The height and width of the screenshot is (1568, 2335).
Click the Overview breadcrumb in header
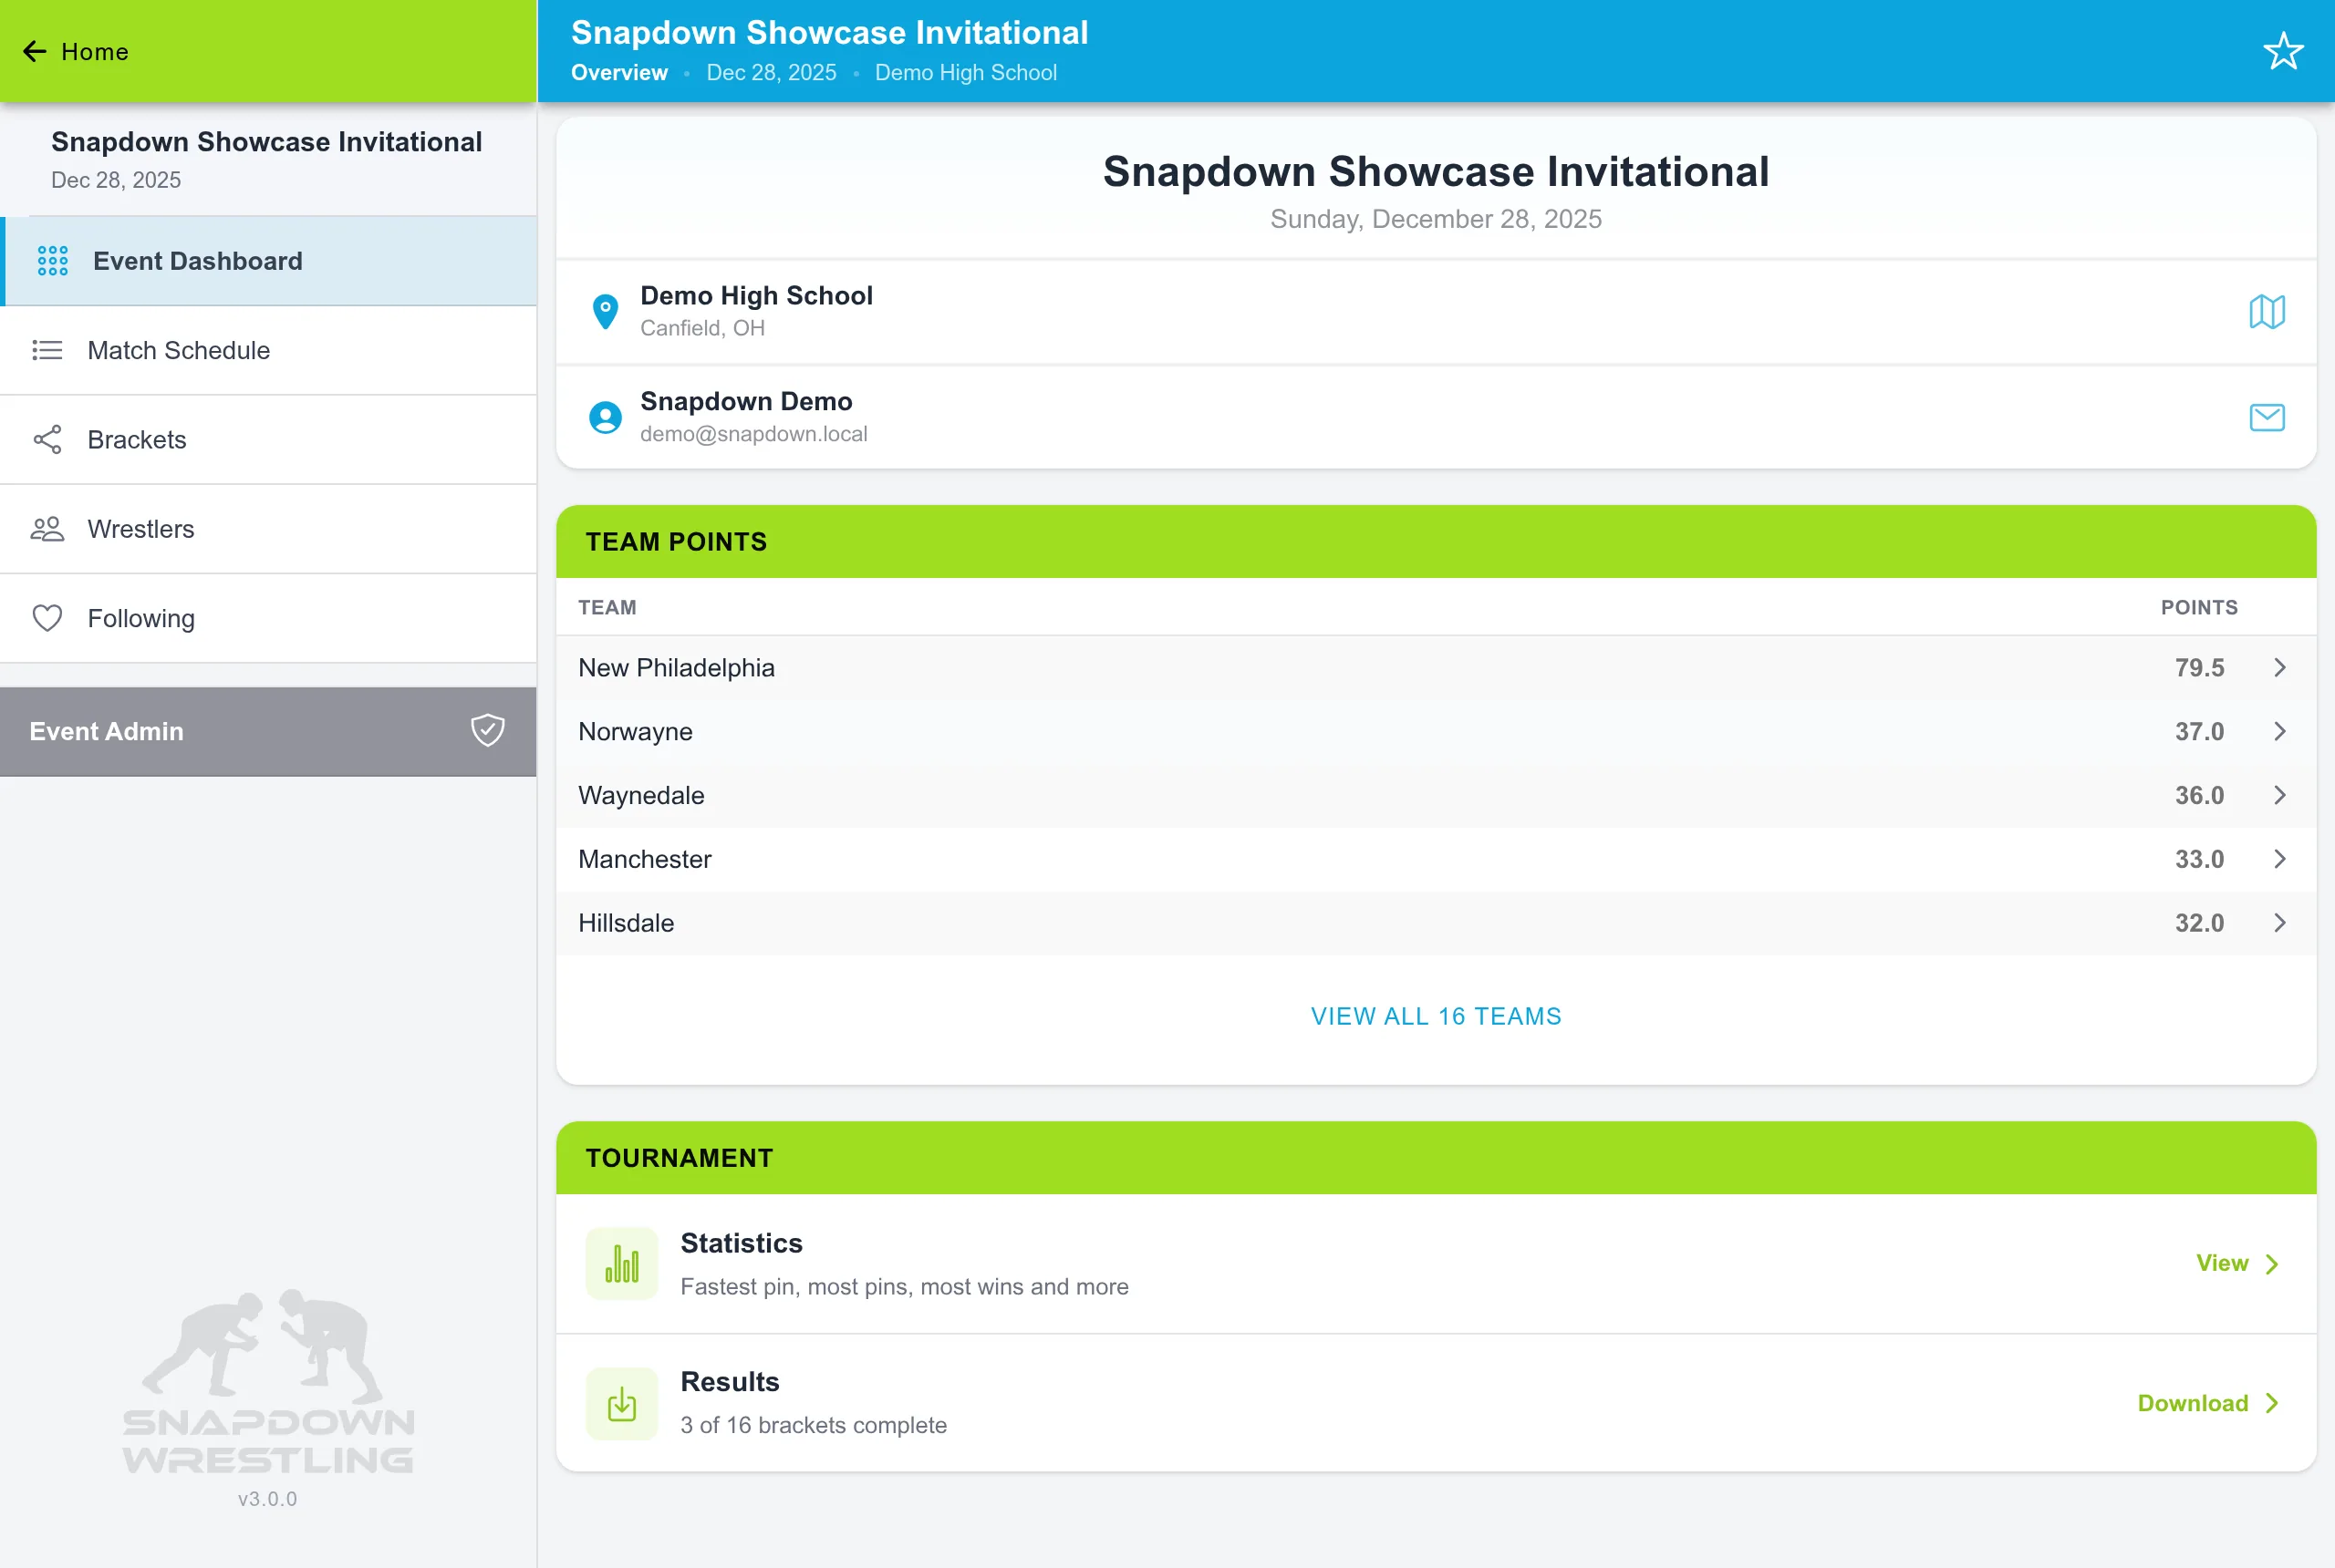[x=619, y=73]
